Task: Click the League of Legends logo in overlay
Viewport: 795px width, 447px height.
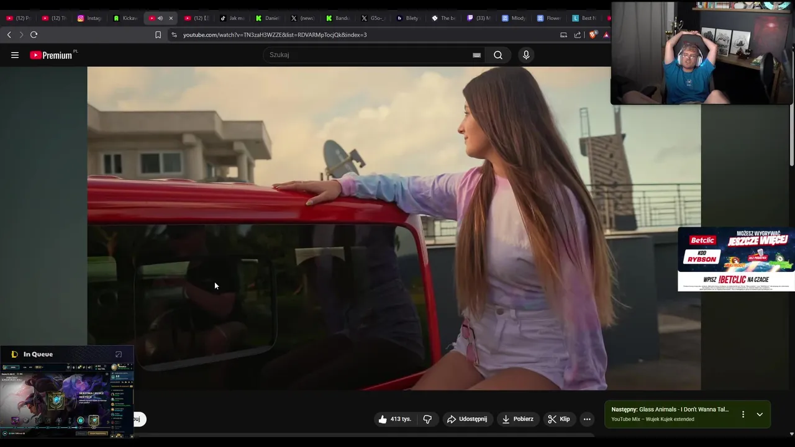Action: [x=14, y=354]
